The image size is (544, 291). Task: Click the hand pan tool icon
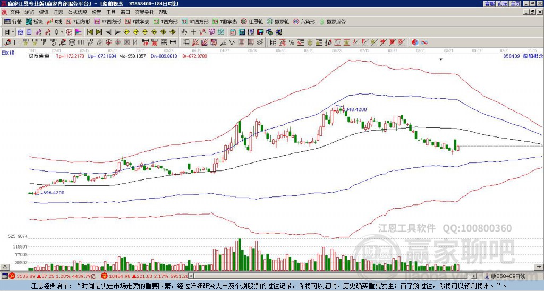coord(184,32)
